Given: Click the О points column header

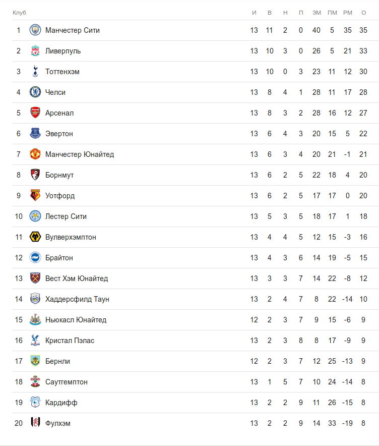Looking at the screenshot, I should pos(363,12).
